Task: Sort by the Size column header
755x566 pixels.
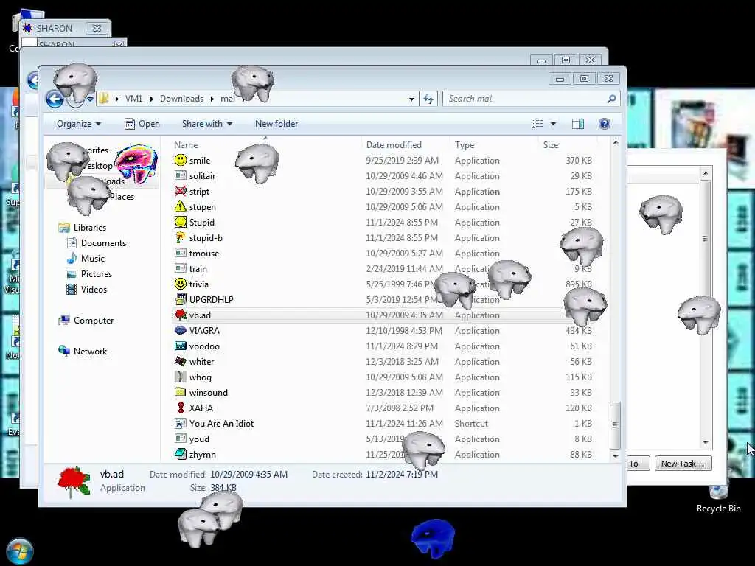Action: tap(550, 145)
